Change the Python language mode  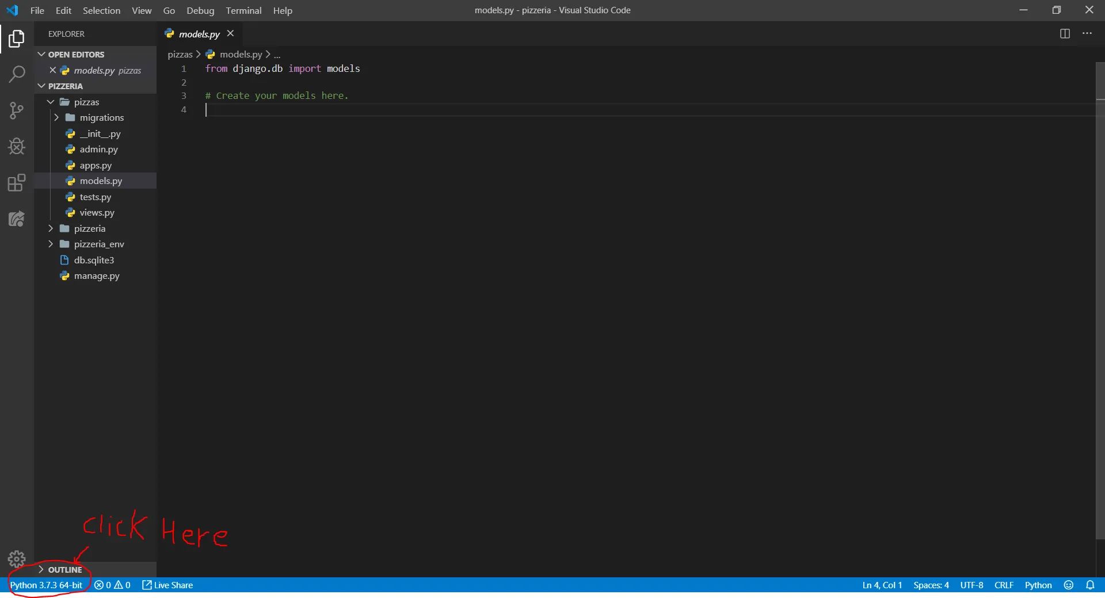[1038, 585]
